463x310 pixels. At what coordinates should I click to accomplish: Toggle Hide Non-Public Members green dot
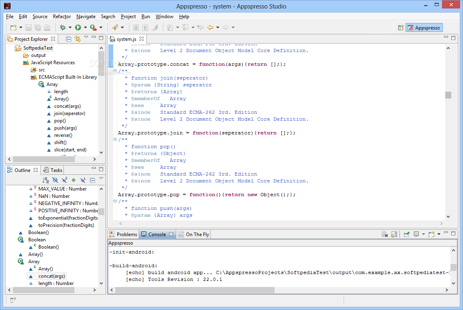(x=74, y=180)
